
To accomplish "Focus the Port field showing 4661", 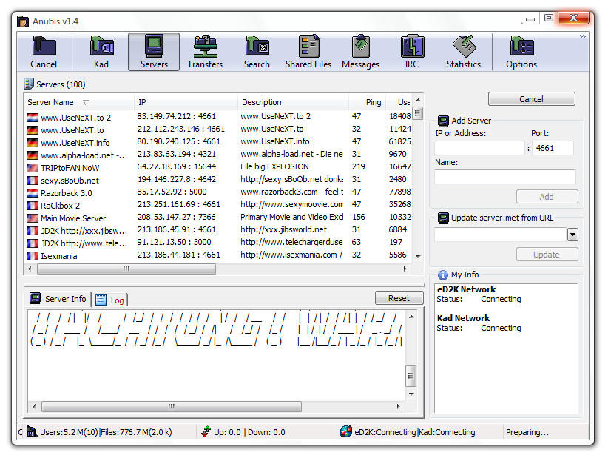I will [553, 148].
